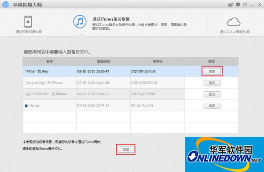Minimize the recovery app window
Screen dimensions: 264x172
point(252,5)
